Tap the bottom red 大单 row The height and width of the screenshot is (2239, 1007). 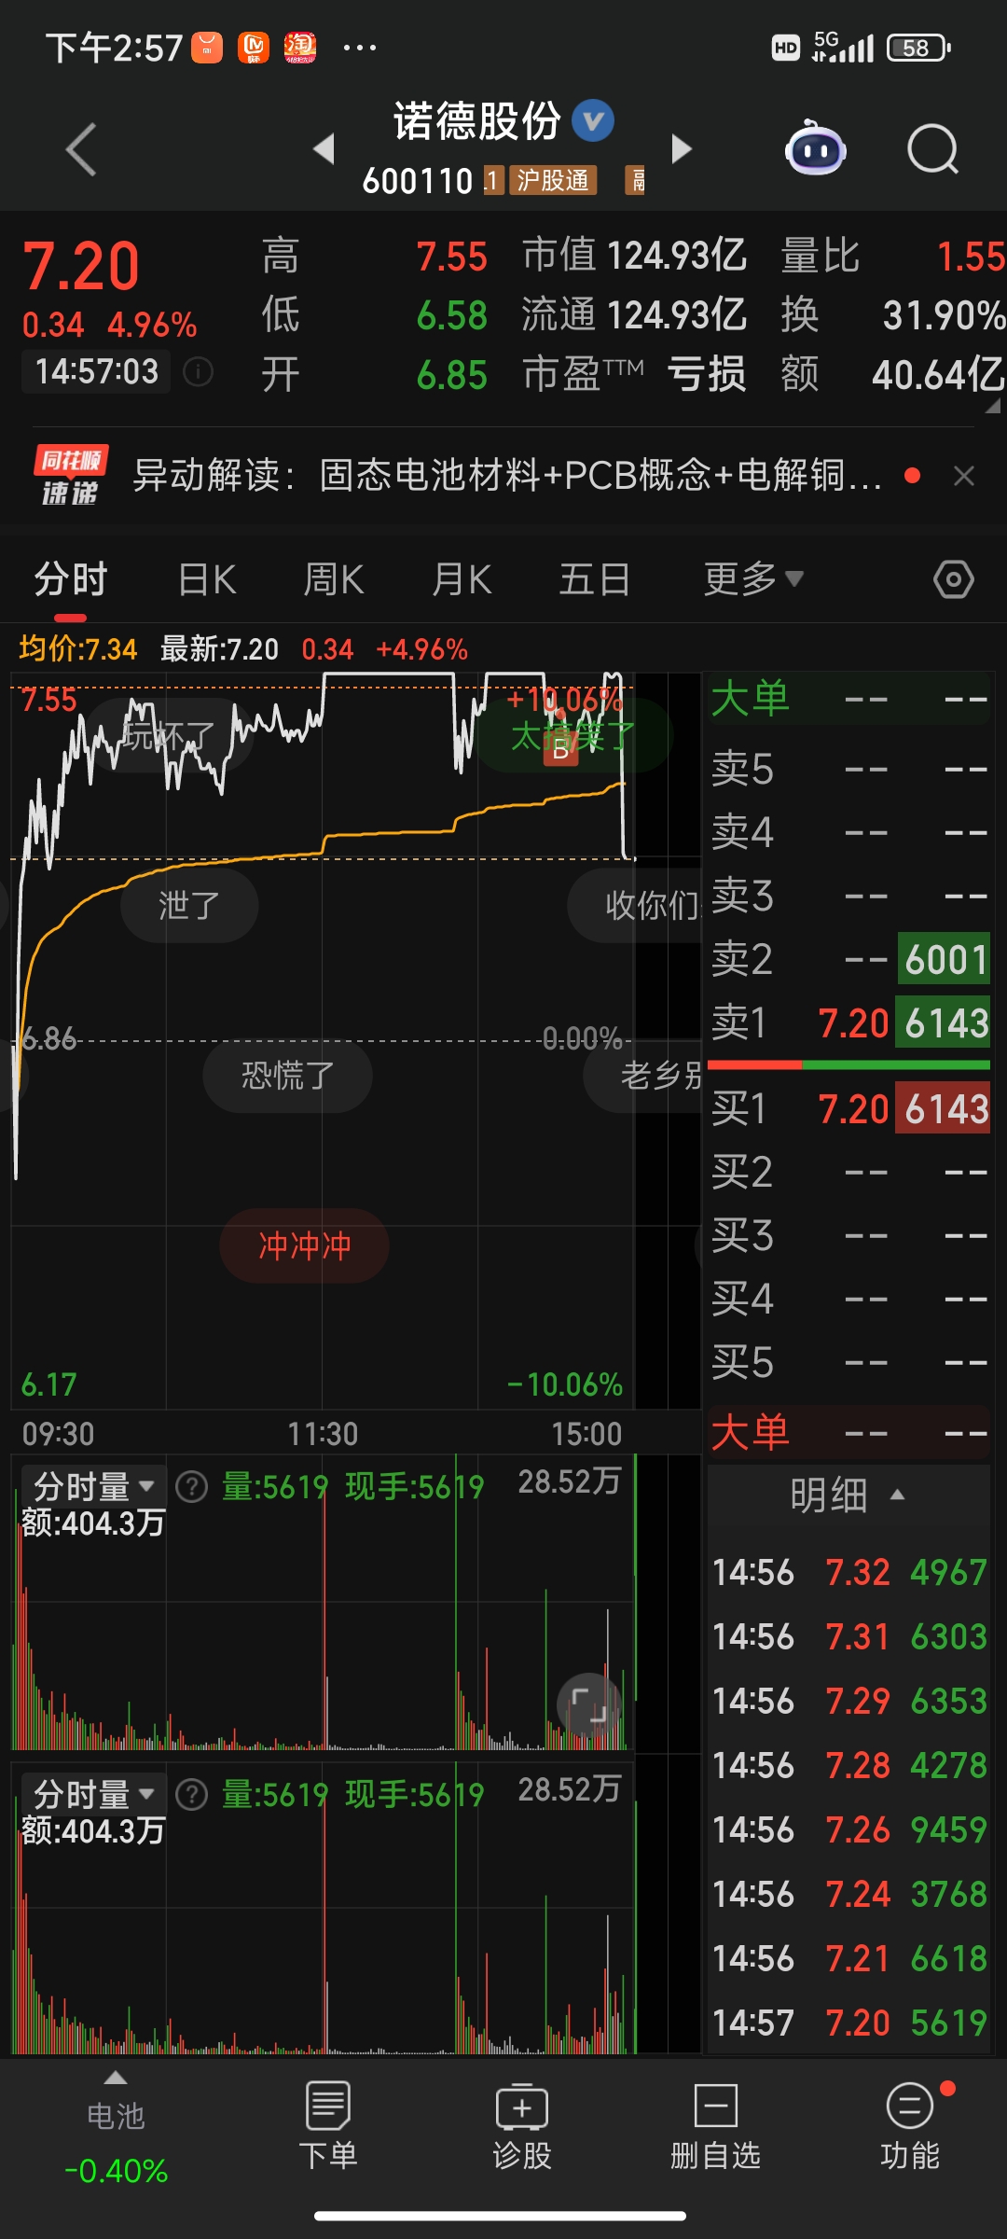point(848,1432)
